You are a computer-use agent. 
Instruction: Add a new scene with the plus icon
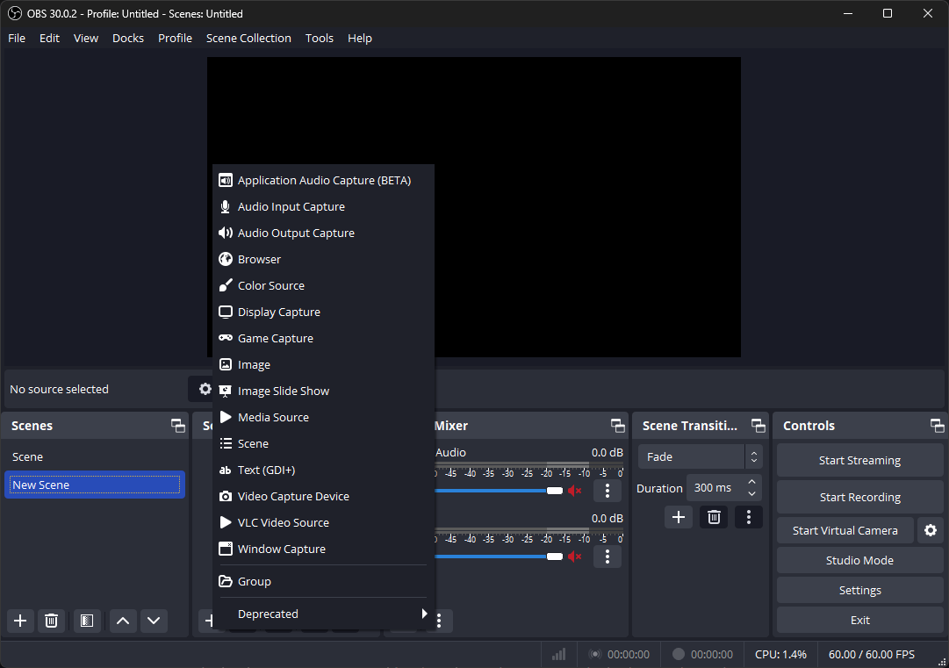coord(19,621)
